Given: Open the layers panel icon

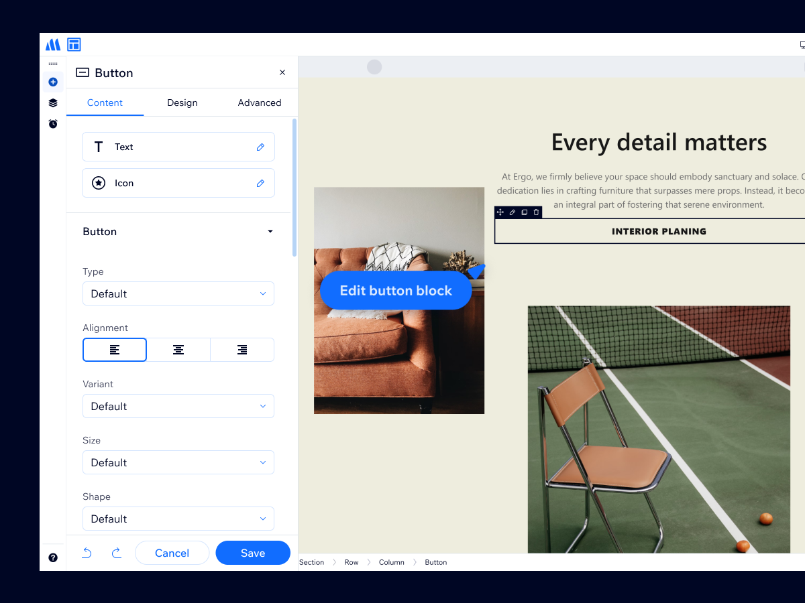Looking at the screenshot, I should 53,103.
